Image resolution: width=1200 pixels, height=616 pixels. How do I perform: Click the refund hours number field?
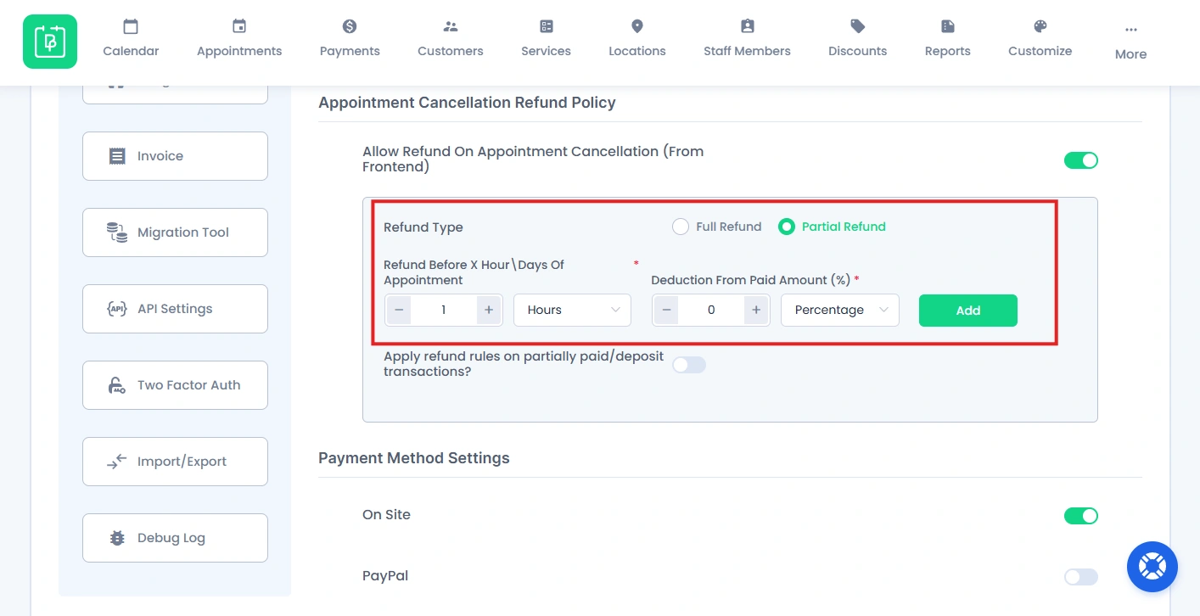pos(444,310)
